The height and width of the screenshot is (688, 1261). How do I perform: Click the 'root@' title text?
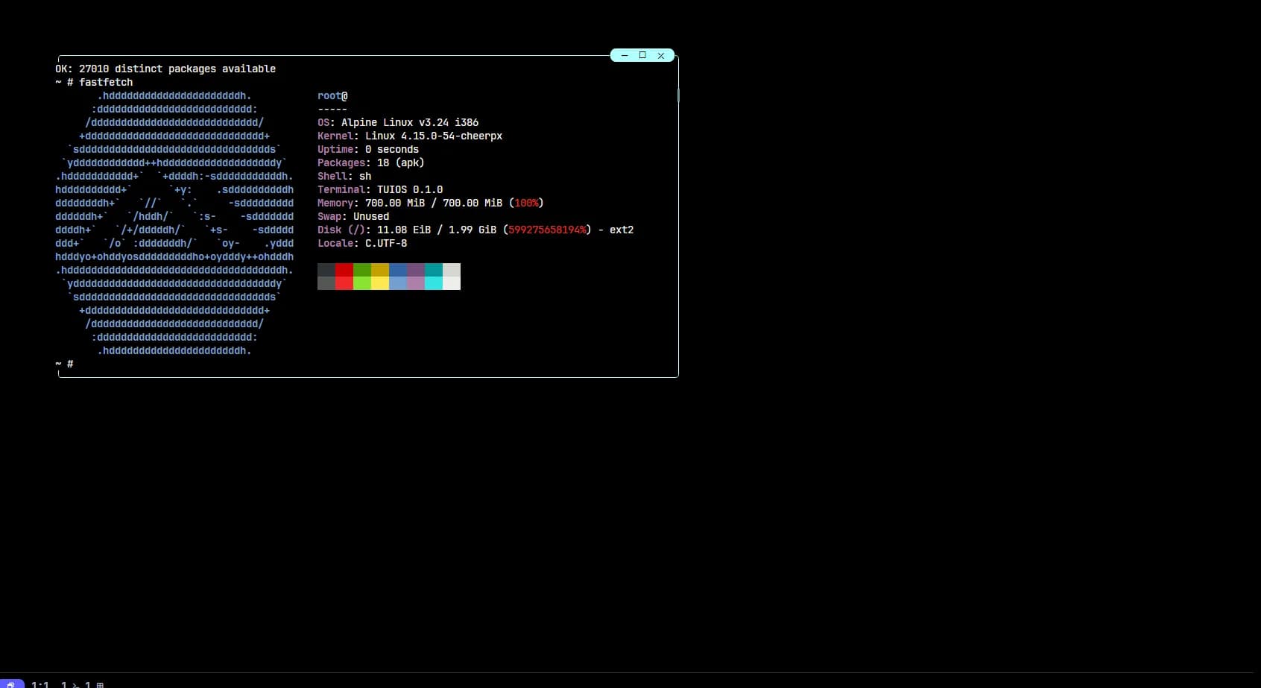tap(332, 95)
